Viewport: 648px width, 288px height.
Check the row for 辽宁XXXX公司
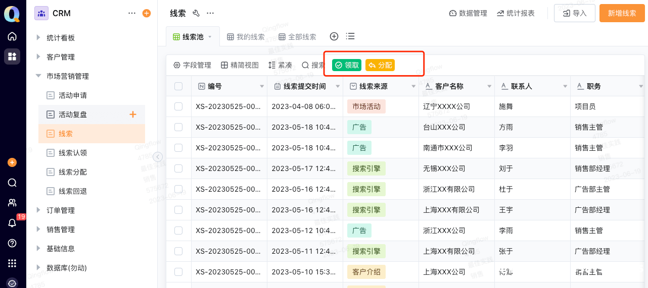pyautogui.click(x=178, y=106)
